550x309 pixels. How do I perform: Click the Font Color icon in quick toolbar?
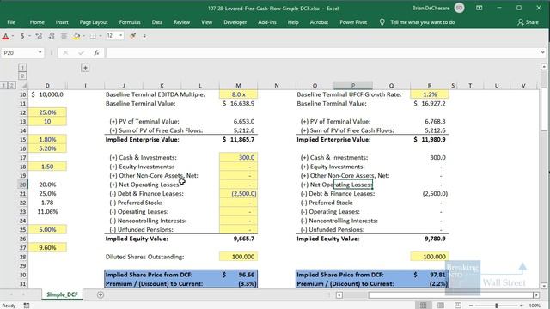pyautogui.click(x=6, y=36)
